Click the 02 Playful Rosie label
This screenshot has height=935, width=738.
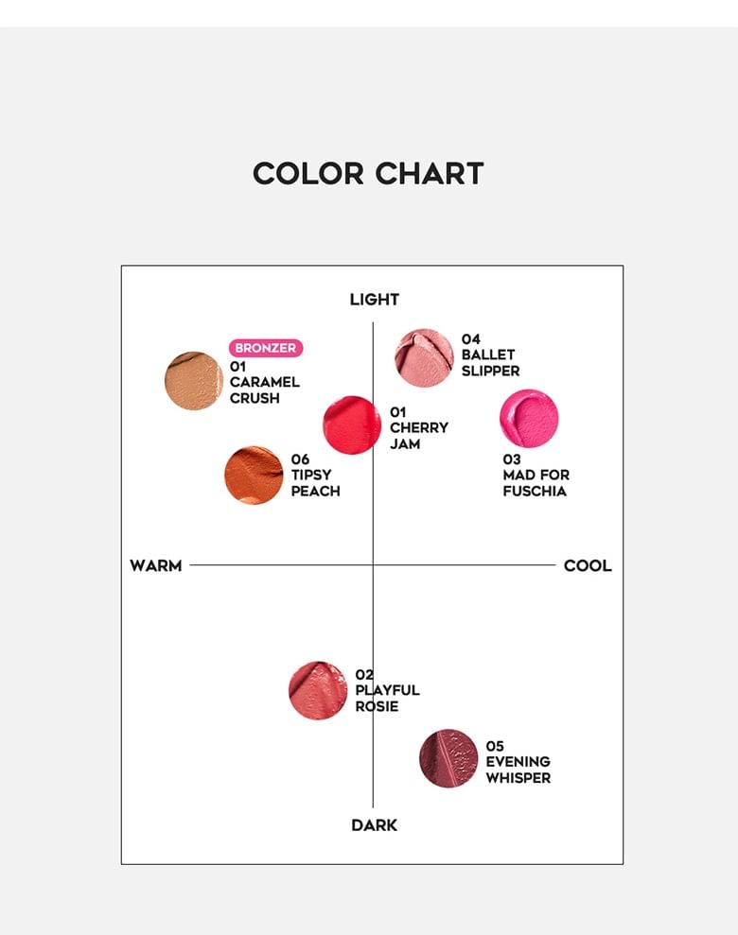click(x=387, y=690)
